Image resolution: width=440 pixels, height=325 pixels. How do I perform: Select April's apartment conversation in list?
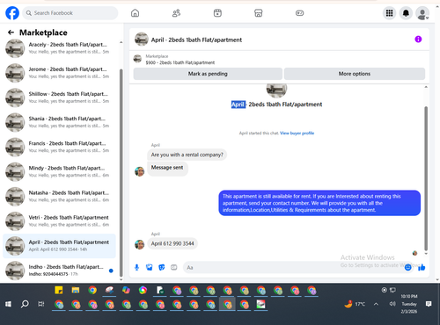click(x=60, y=246)
